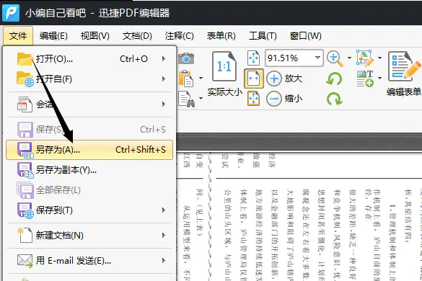Screen dimensions: 422x281
Task: Click the binoculars find-in-document icon
Action: (x=187, y=99)
